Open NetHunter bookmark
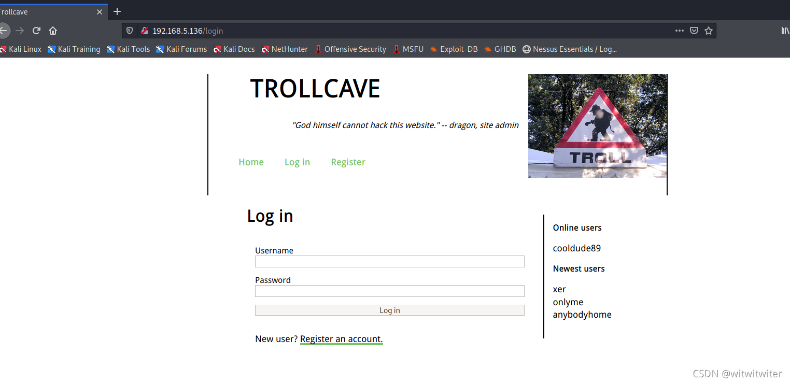Screen dimensions: 790x383 point(285,49)
